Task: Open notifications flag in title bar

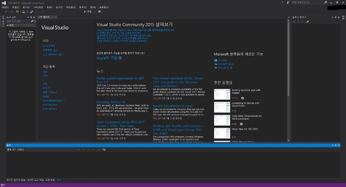Action: click(x=283, y=2)
